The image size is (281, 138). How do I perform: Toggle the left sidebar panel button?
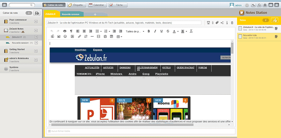(x=4, y=5)
